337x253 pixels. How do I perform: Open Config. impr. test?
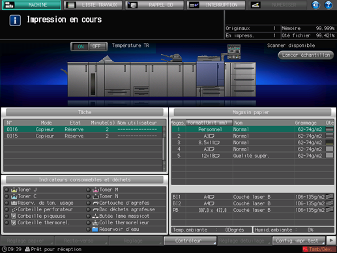299,241
